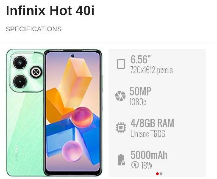This screenshot has width=217, height=179.
Task: Click the 18W charging text
Action: (147, 165)
